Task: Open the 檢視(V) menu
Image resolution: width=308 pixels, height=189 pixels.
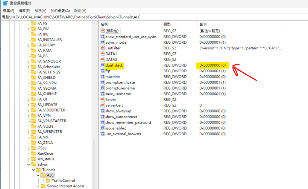Action: [40, 11]
